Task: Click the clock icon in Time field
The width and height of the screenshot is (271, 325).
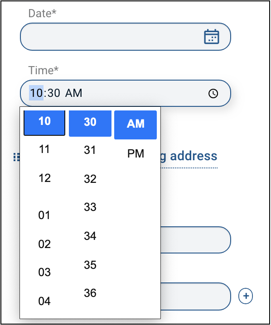Action: click(213, 93)
